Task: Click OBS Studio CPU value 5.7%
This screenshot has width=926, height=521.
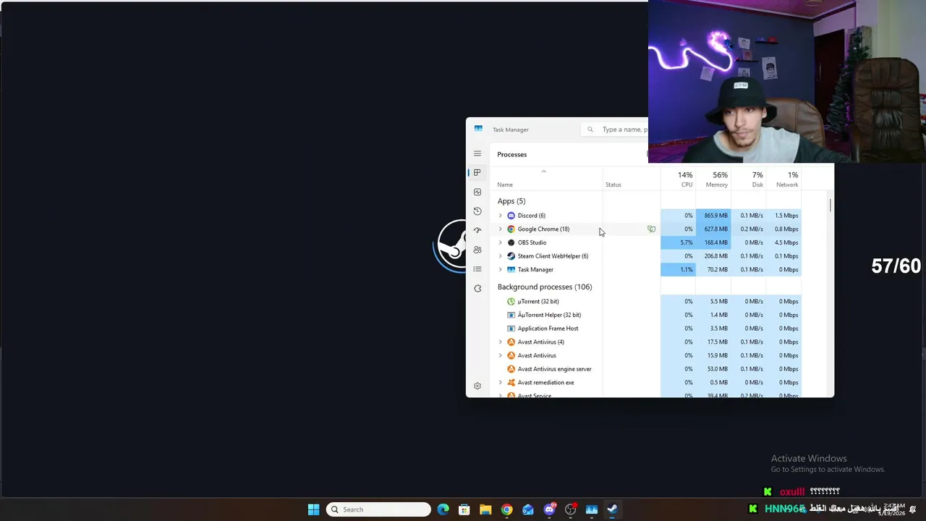Action: [687, 242]
